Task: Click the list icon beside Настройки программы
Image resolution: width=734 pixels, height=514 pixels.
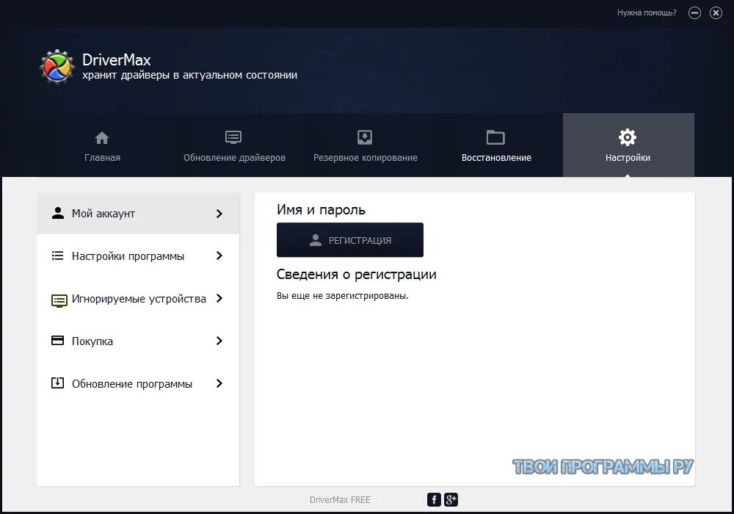Action: [57, 256]
